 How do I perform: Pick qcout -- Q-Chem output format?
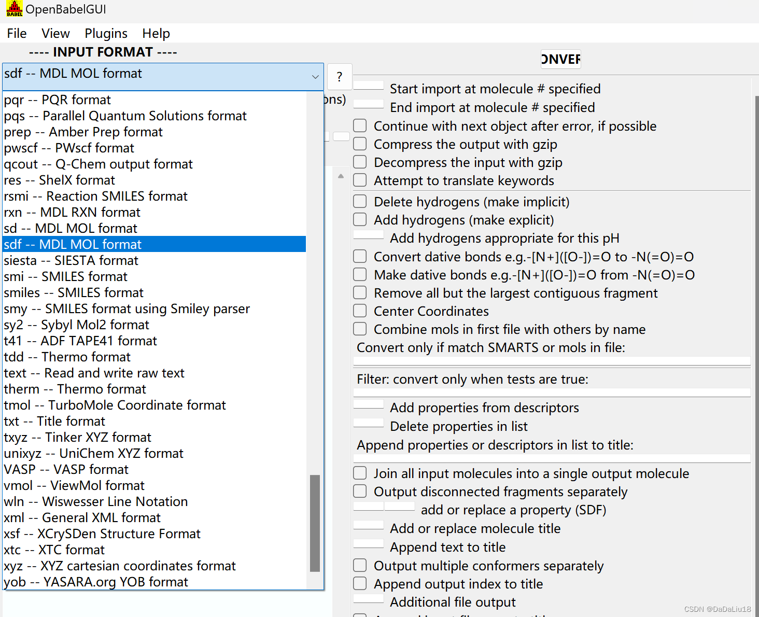click(154, 164)
